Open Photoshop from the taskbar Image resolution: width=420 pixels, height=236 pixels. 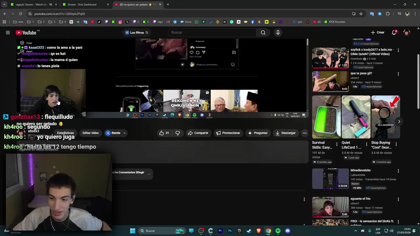click(x=230, y=231)
